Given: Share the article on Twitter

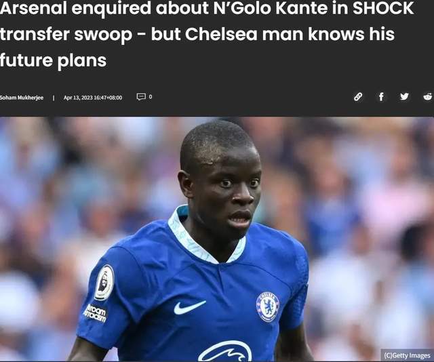Looking at the screenshot, I should (404, 96).
